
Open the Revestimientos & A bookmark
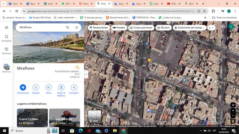click(x=118, y=18)
